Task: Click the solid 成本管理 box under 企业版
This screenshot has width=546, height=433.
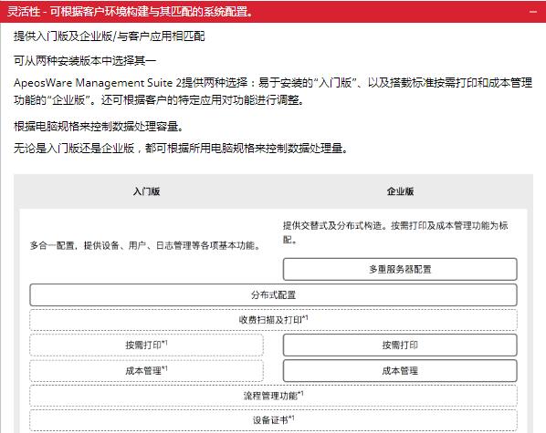Action: coord(400,371)
